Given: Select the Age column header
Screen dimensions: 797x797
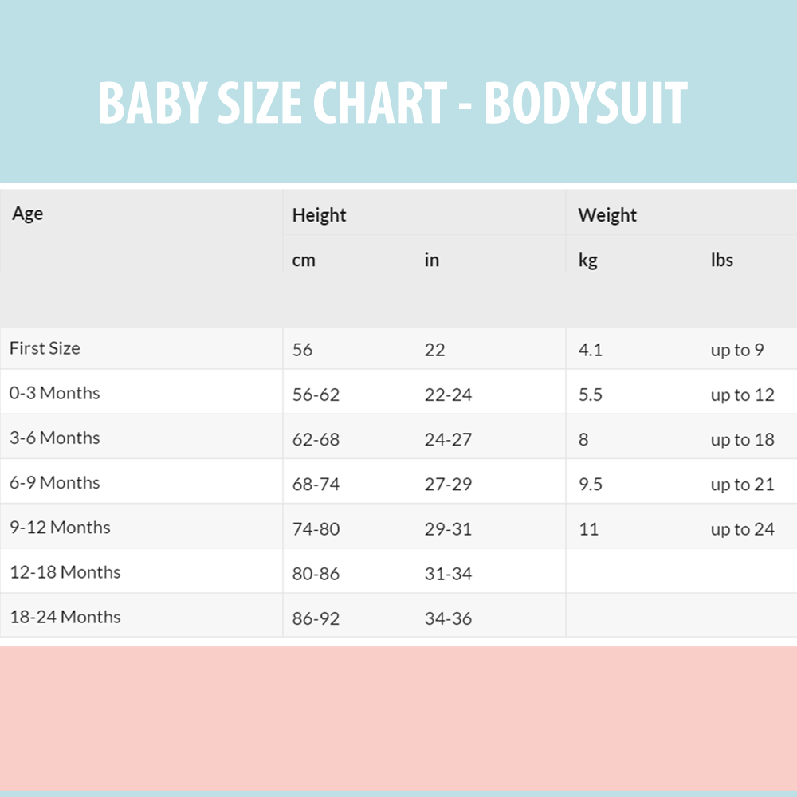Looking at the screenshot, I should (x=28, y=214).
